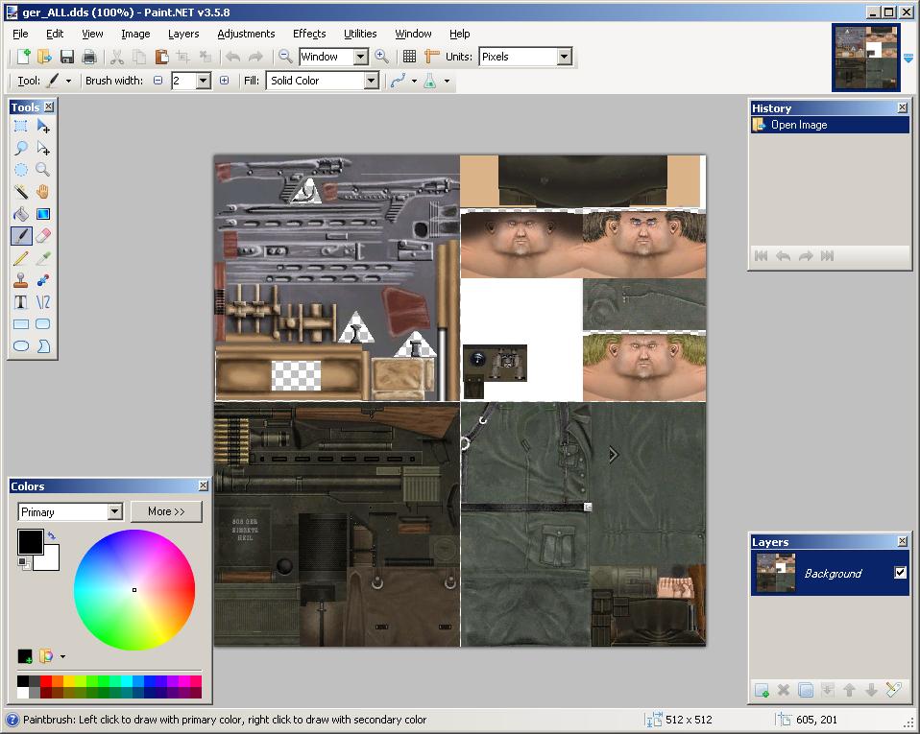Click the primary black color swatch
This screenshot has width=920, height=734.
30,541
